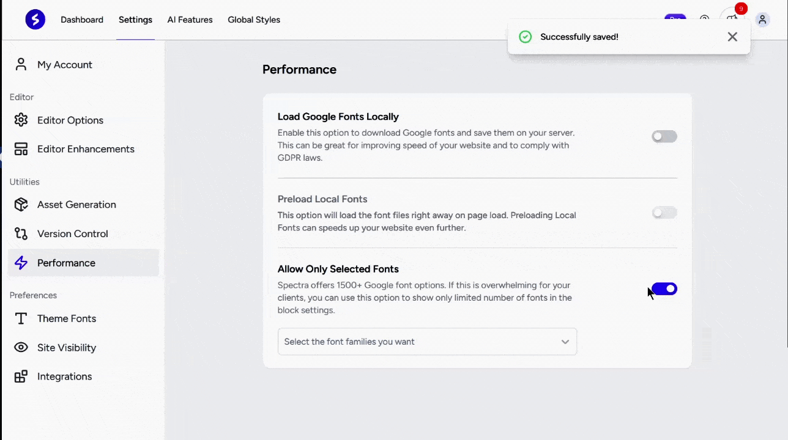The width and height of the screenshot is (788, 440).
Task: Expand the font families dropdown chevron
Action: [565, 342]
